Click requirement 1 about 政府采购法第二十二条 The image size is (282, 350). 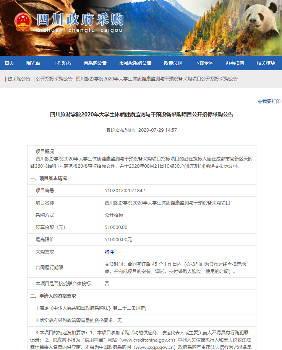[91, 308]
